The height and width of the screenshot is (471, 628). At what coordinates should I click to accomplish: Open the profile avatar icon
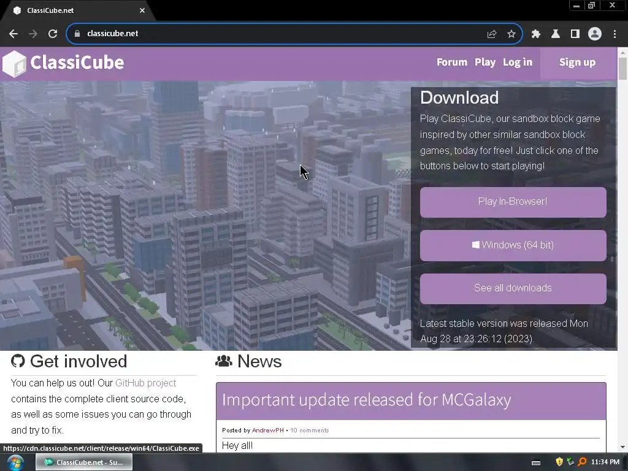point(595,34)
